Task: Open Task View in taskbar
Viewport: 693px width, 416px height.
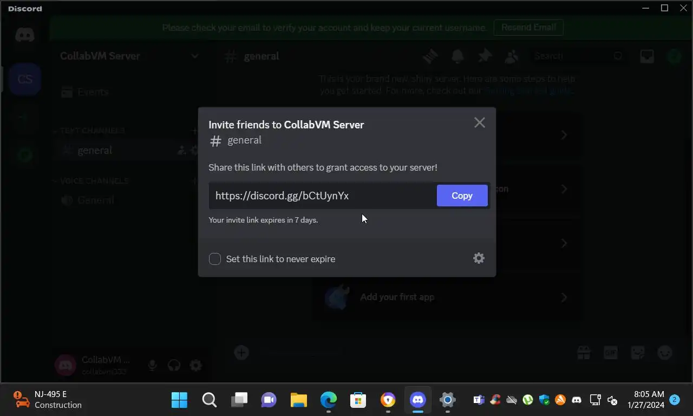Action: (x=239, y=400)
